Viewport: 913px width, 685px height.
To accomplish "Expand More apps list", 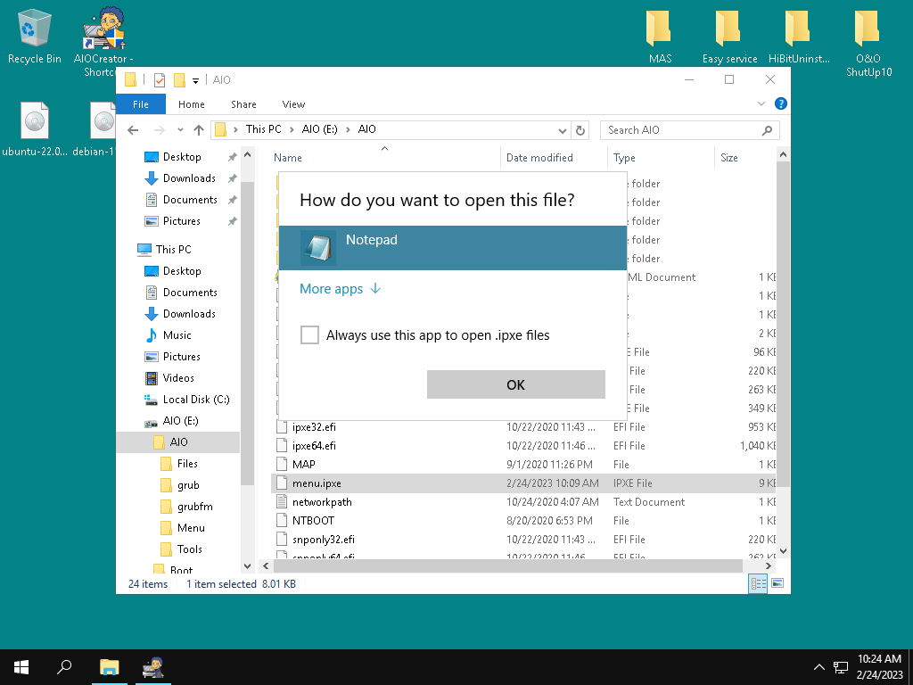I will [340, 289].
